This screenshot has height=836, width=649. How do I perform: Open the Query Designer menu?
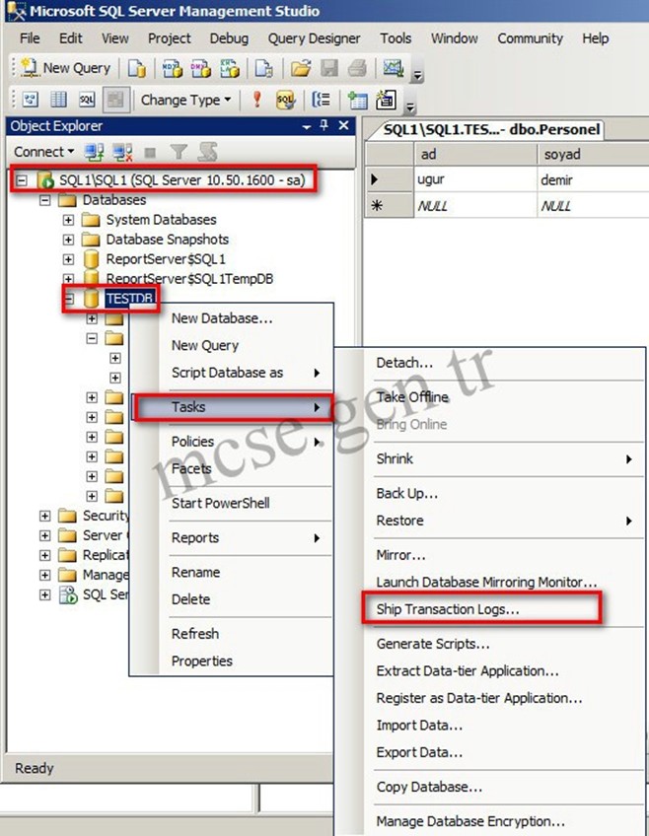[314, 38]
